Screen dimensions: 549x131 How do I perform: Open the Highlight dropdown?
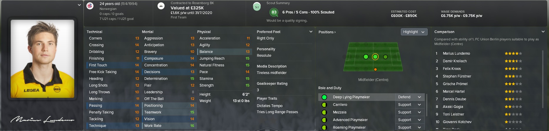414,32
